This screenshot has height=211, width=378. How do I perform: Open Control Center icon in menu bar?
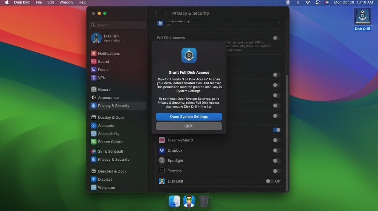pyautogui.click(x=317, y=2)
